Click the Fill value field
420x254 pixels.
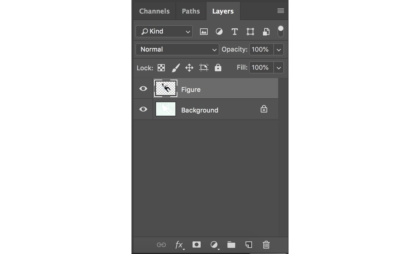click(261, 67)
